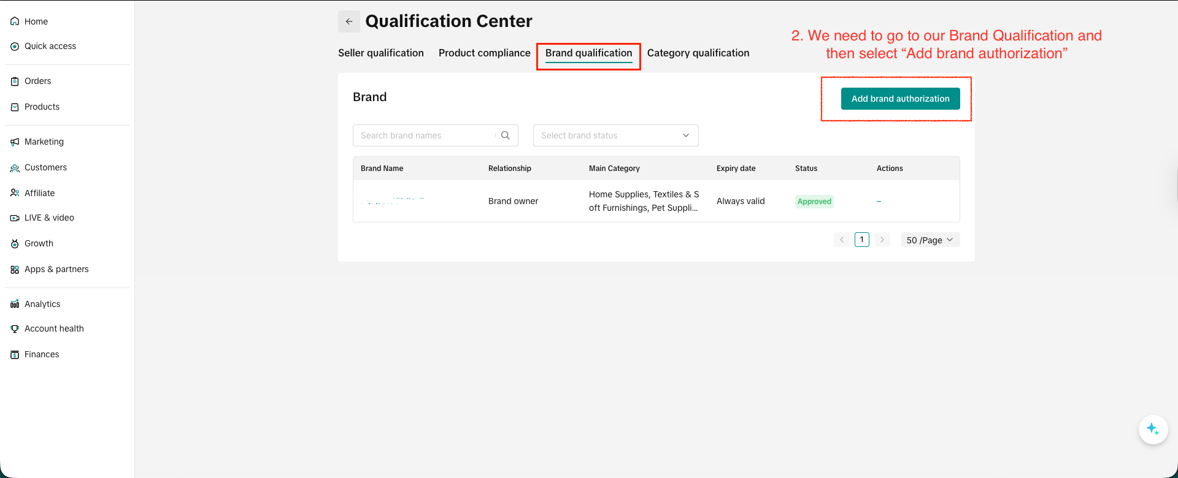Click the Products bag icon
Screen dimensions: 1178x478
click(x=15, y=107)
